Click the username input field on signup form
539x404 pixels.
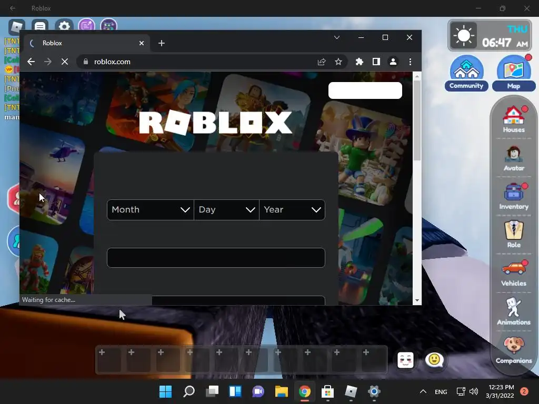(216, 258)
